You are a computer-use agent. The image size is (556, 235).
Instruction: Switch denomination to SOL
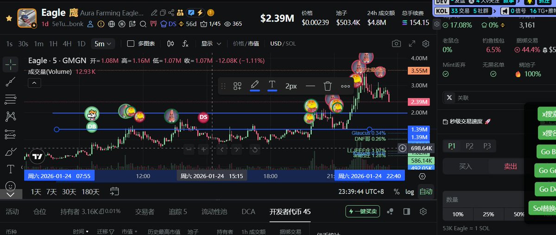291,44
